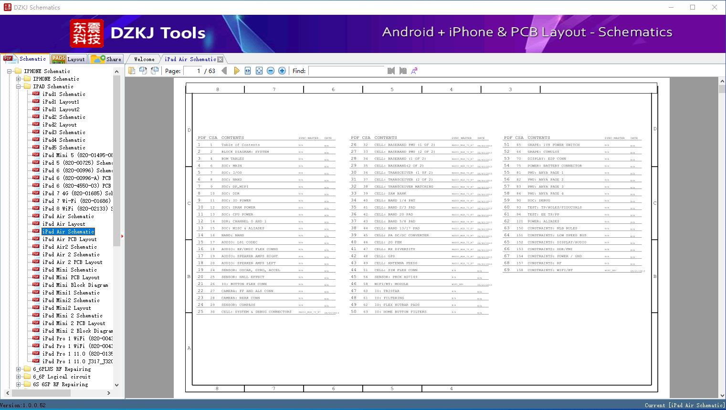
Task: Click the PDF icon beside iPad2 Layout
Action: click(36, 125)
